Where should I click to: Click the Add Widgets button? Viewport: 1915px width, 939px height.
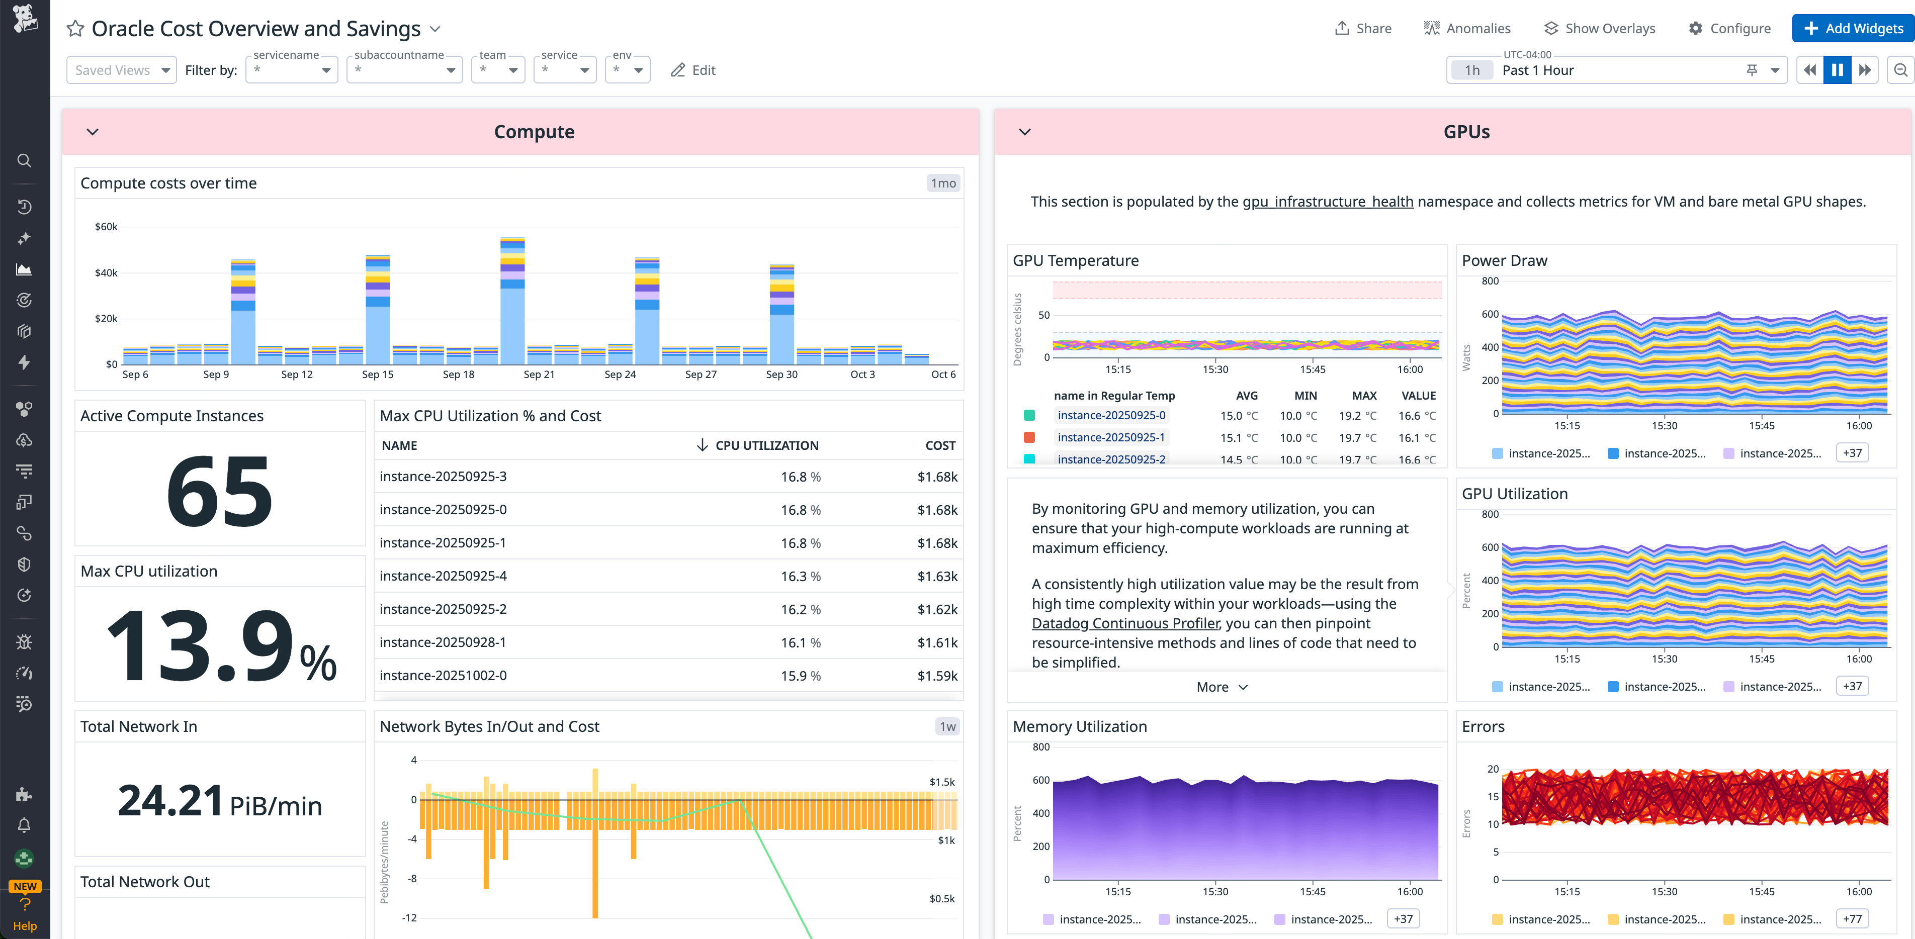1853,28
